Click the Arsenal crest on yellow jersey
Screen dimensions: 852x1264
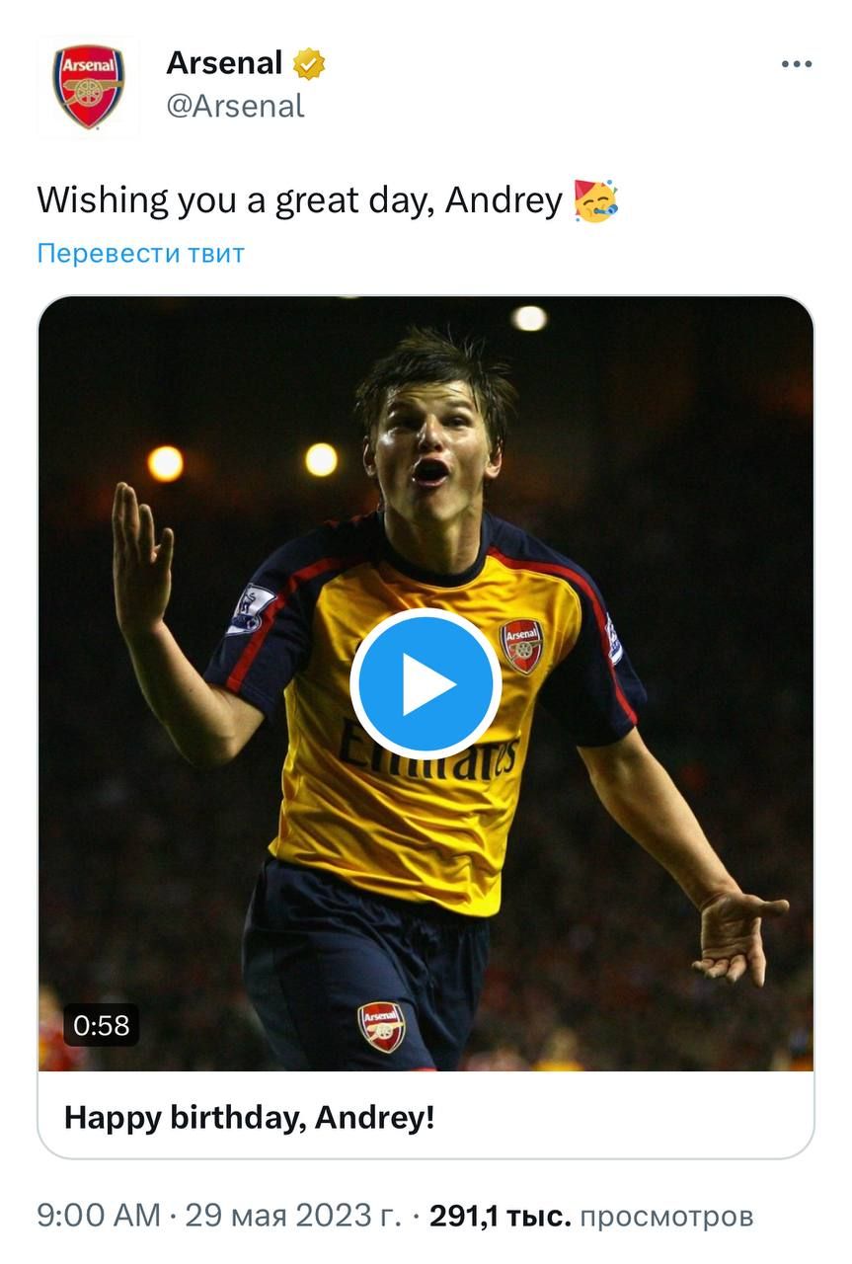click(x=521, y=646)
